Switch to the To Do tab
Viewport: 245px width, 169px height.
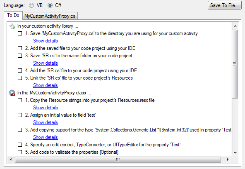coord(13,15)
